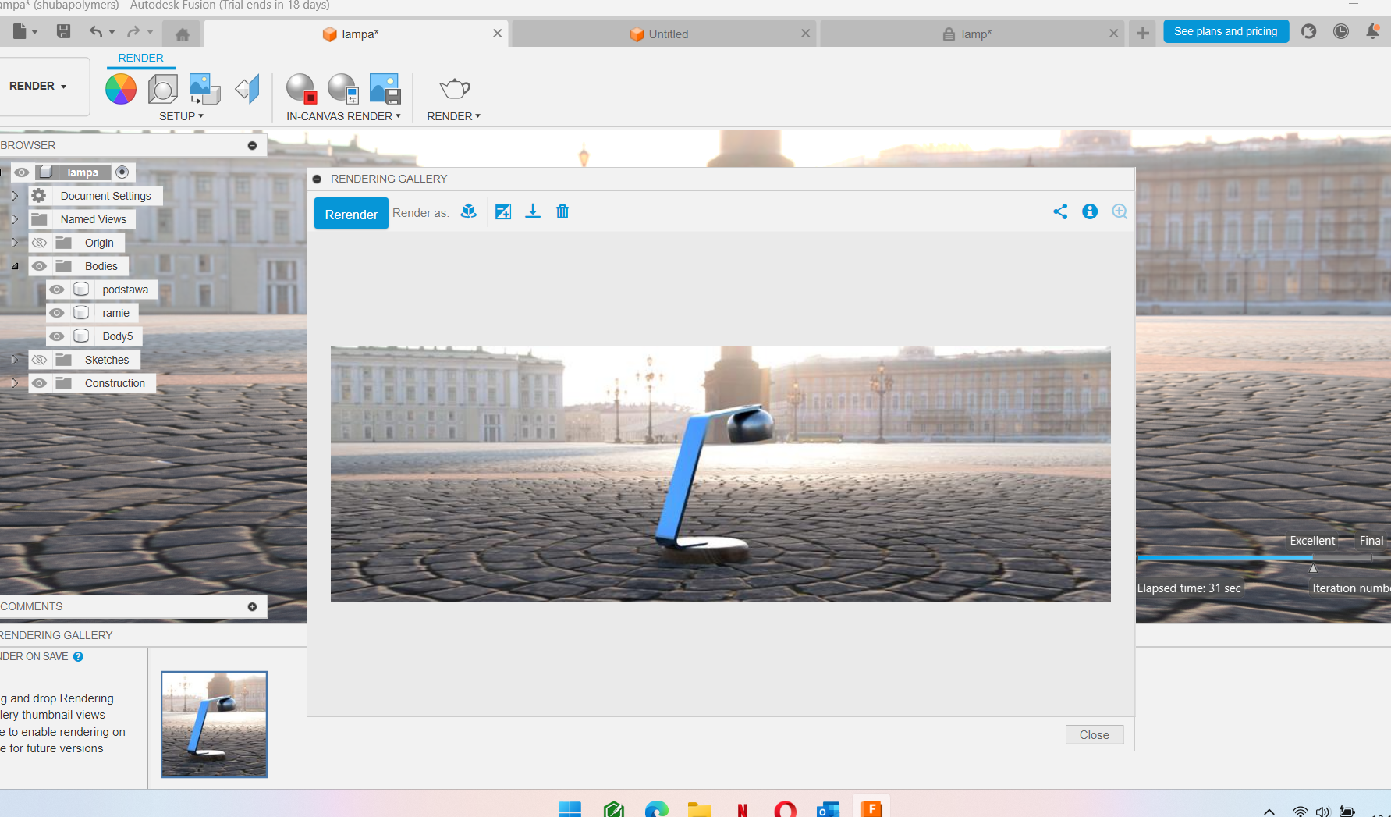The image size is (1391, 817).
Task: Click the In-Canvas Render stop icon
Action: coord(301,89)
